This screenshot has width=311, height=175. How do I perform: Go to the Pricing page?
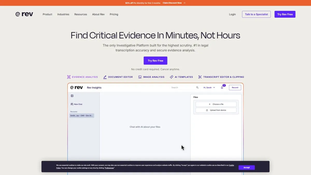[x=114, y=14]
